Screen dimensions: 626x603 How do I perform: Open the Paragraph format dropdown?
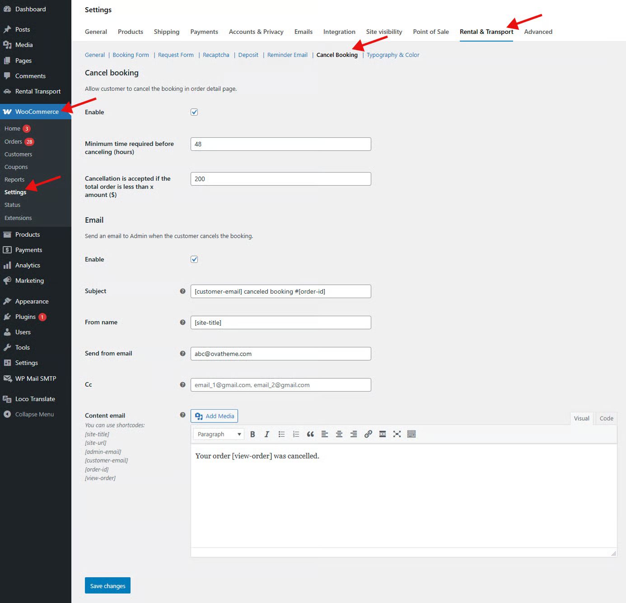(x=219, y=434)
